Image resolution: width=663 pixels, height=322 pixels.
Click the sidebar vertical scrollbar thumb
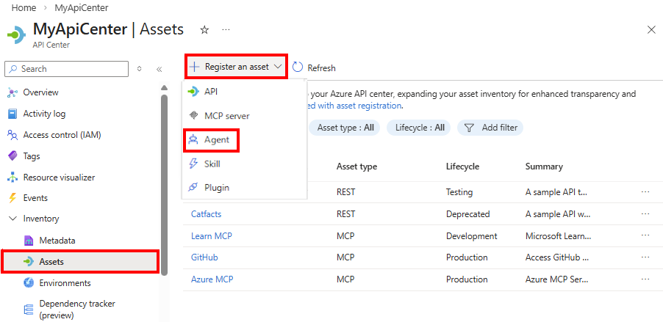click(165, 185)
